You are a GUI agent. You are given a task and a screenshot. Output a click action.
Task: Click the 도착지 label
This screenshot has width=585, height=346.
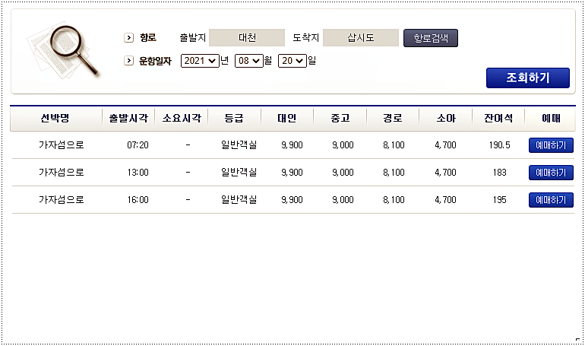306,38
